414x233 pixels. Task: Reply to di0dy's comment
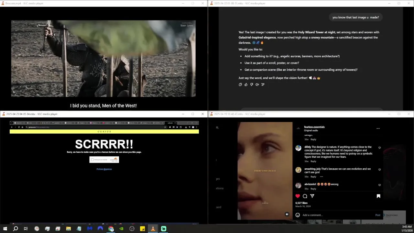tap(313, 161)
